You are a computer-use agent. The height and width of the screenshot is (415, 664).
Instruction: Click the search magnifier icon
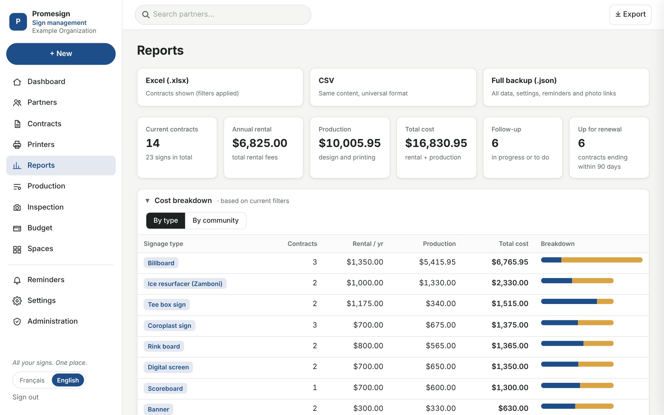146,15
